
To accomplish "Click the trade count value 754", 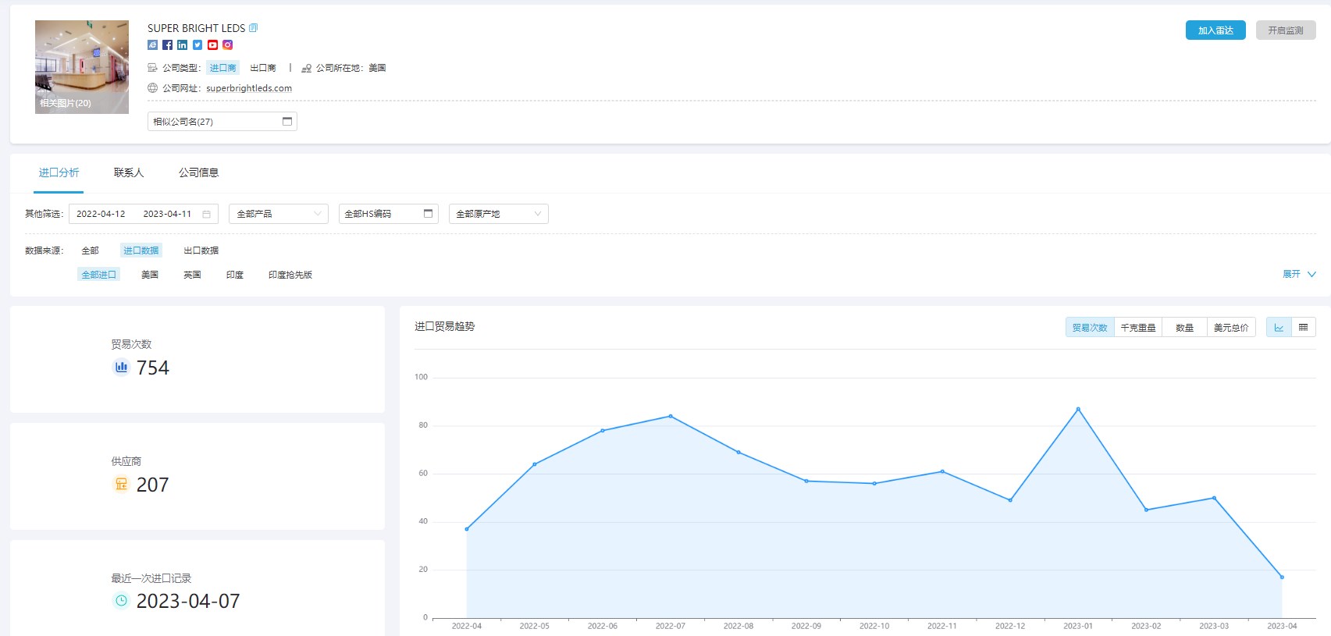I will (153, 368).
